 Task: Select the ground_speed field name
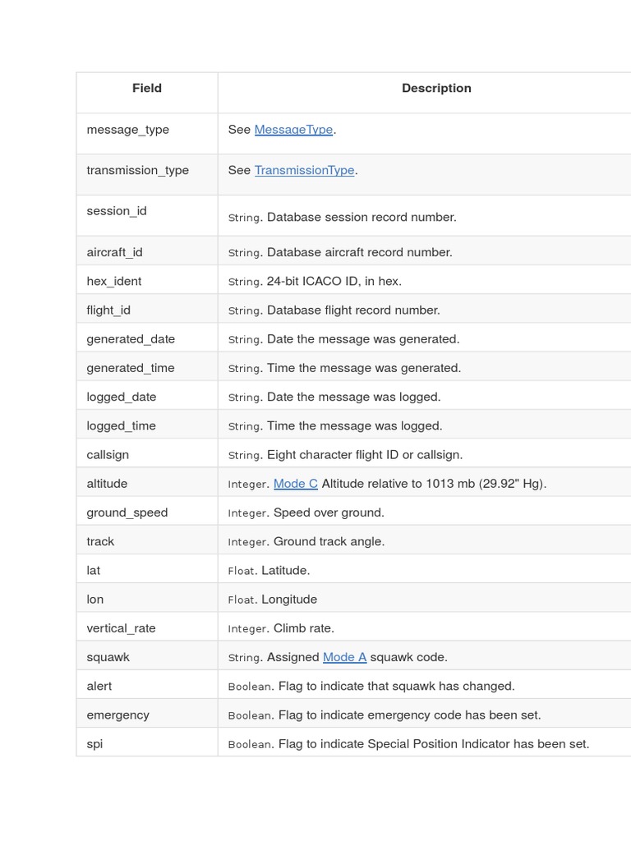[x=127, y=512]
